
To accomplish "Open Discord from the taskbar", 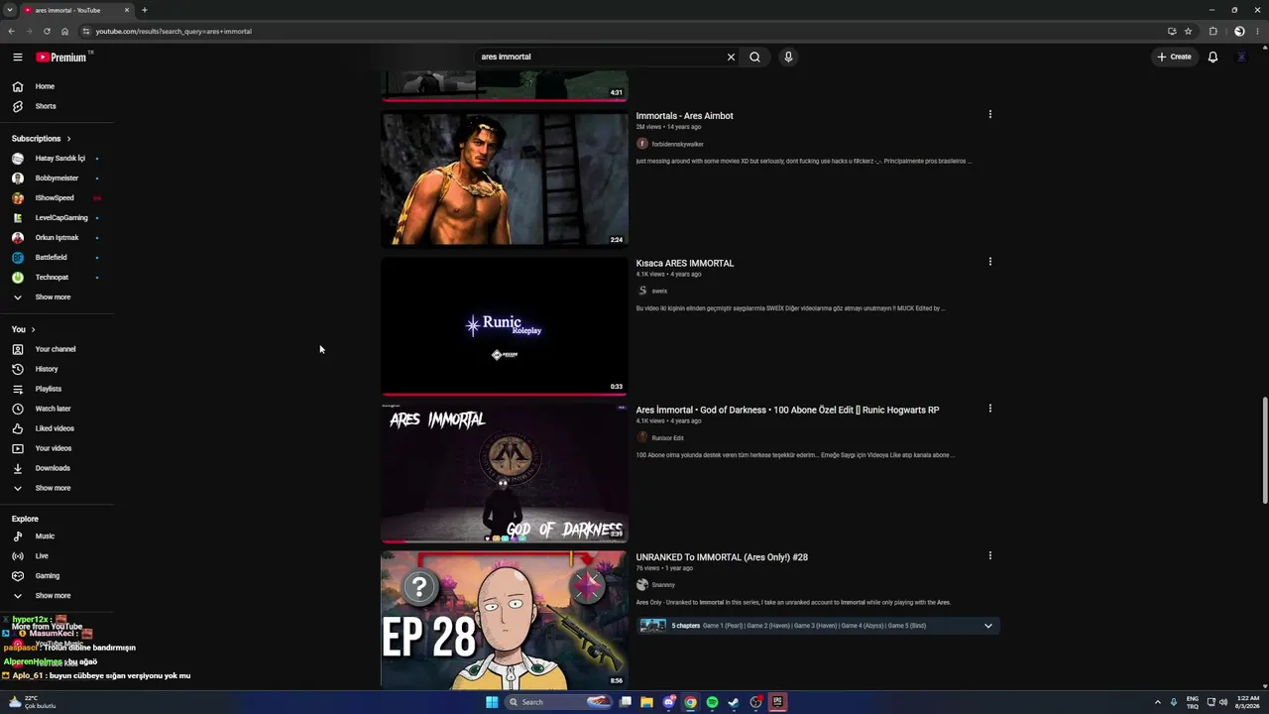I will (x=669, y=702).
